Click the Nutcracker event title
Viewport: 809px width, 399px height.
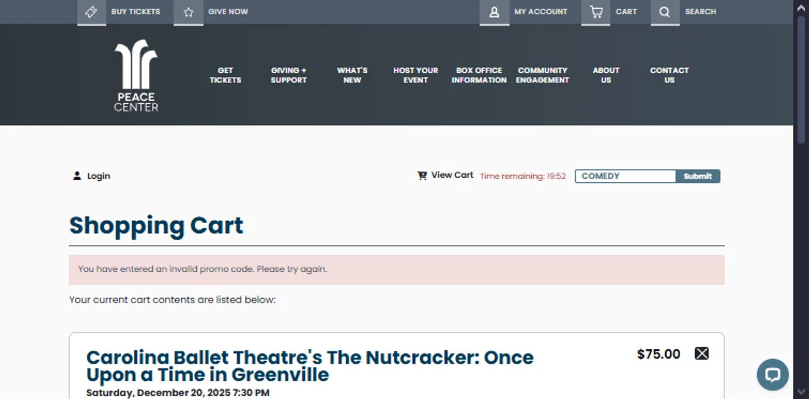[x=310, y=366]
